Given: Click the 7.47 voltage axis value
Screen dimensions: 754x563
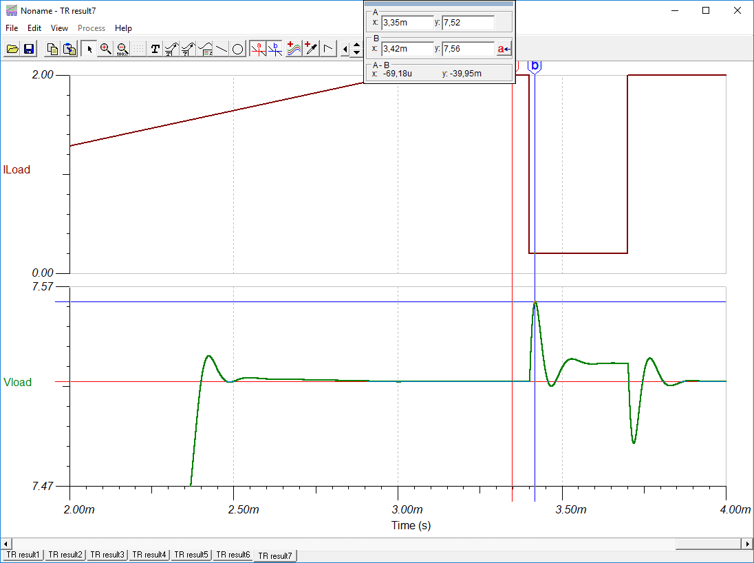Looking at the screenshot, I should pyautogui.click(x=43, y=486).
